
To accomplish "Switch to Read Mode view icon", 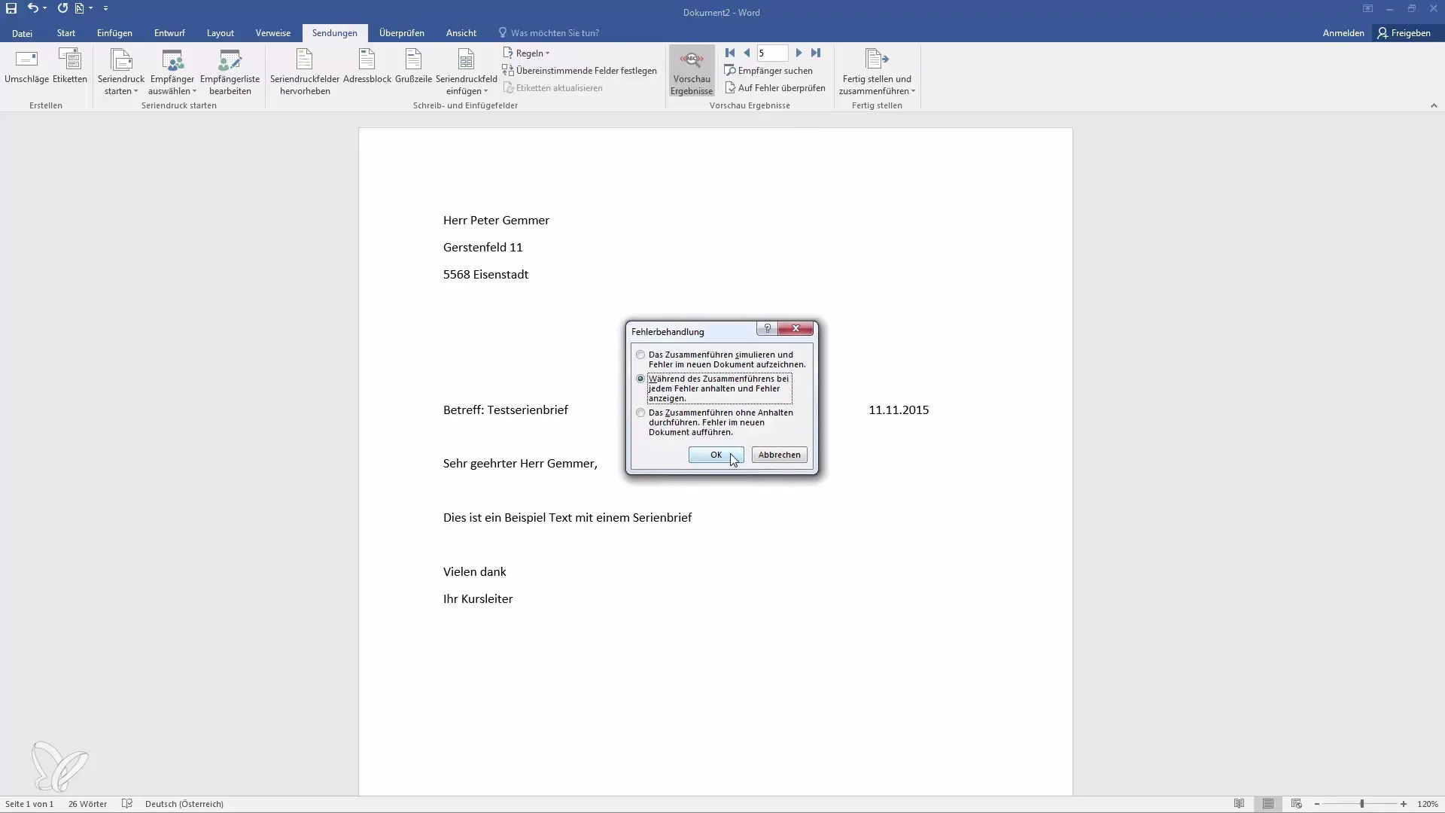I will 1240,804.
